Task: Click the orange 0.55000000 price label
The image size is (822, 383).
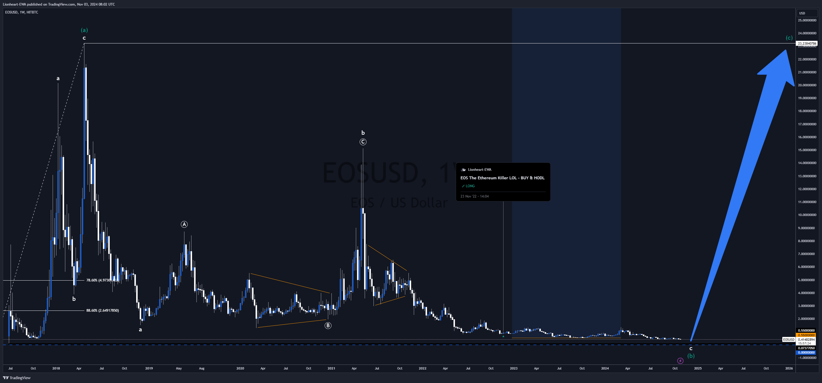Action: click(806, 335)
